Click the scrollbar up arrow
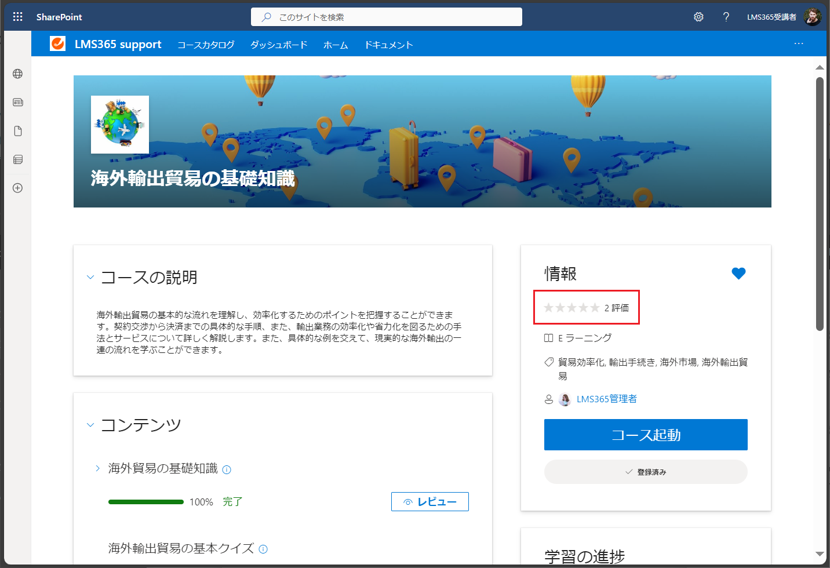Screen dimensions: 830x568 [820, 67]
